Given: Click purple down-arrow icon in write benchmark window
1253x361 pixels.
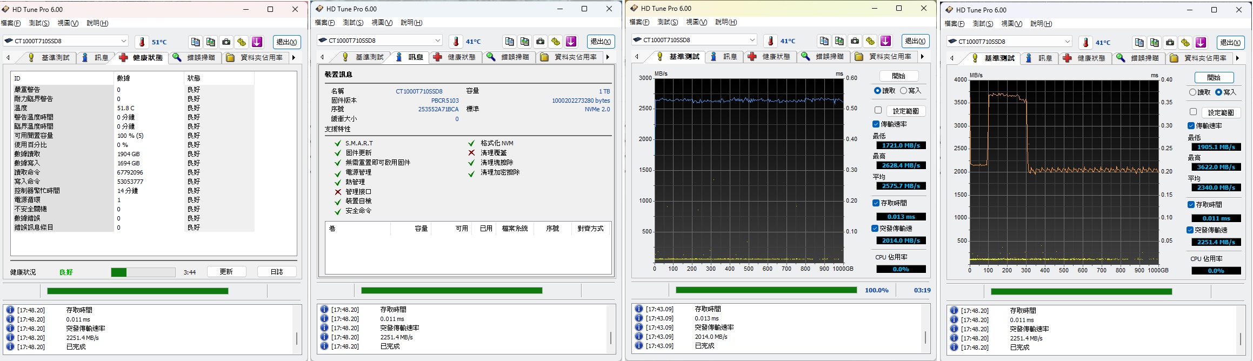Looking at the screenshot, I should point(1201,43).
